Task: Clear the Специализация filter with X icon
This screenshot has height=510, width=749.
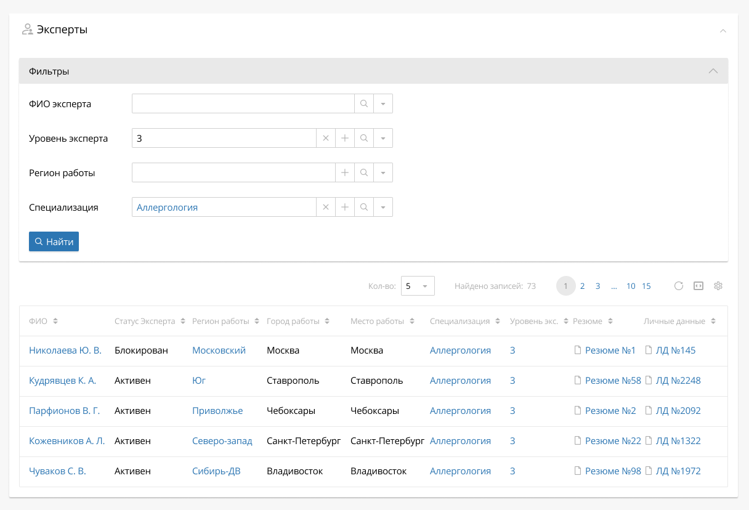Action: [x=326, y=208]
